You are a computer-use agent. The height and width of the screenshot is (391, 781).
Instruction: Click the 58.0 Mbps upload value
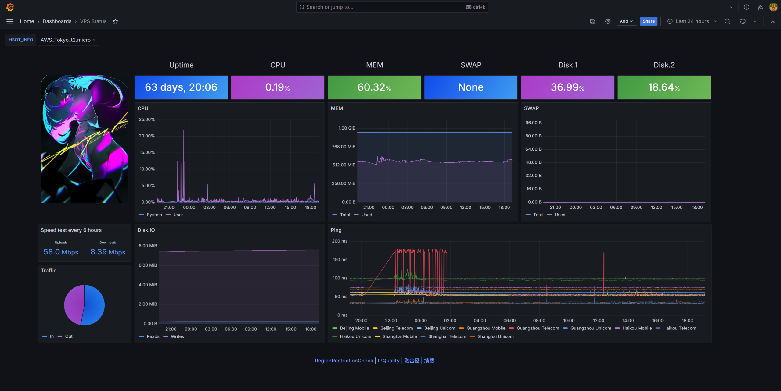tap(61, 252)
